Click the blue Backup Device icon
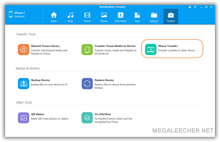The height and width of the screenshot is (142, 220). click(x=23, y=84)
